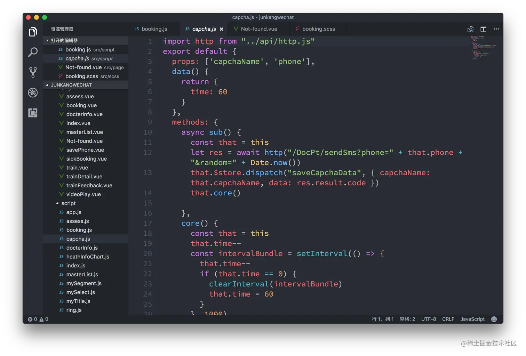Click line number 10 in the gutter
This screenshot has height=356, width=526.
148,132
